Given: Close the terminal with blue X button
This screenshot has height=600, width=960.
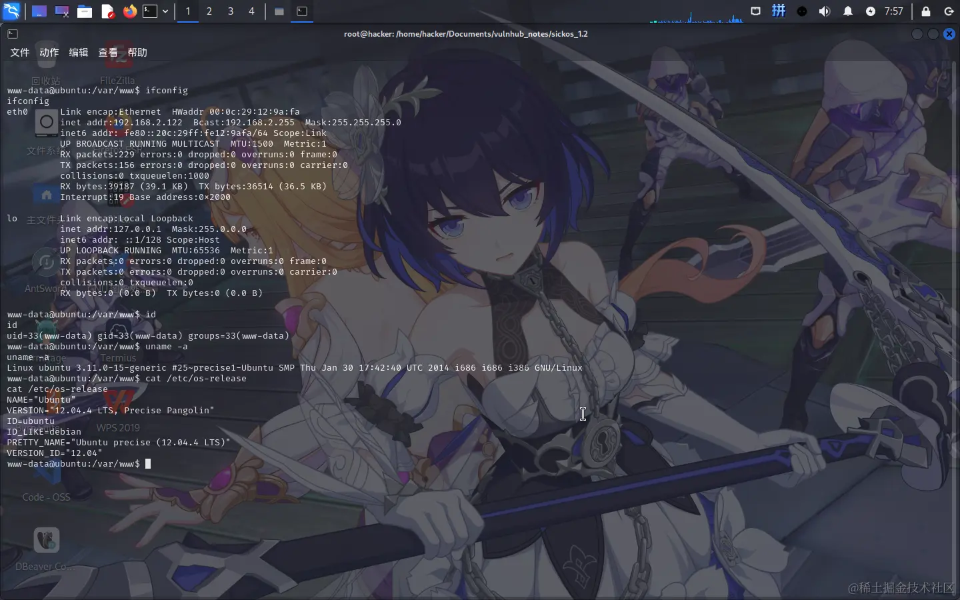Looking at the screenshot, I should [949, 33].
